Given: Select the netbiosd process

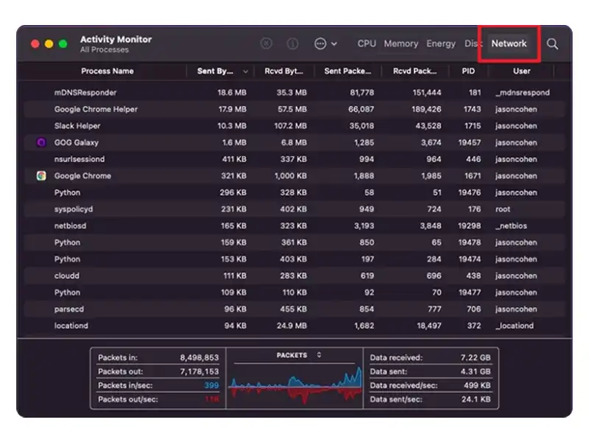Looking at the screenshot, I should (x=70, y=225).
